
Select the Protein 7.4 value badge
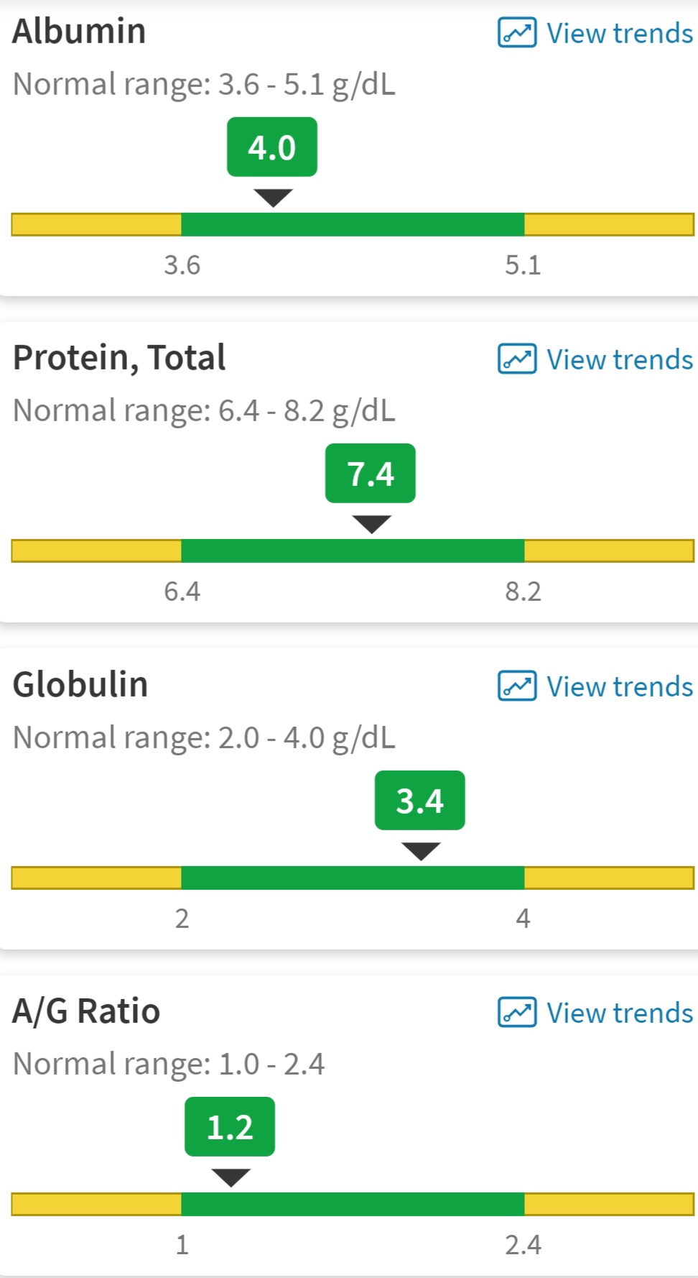[371, 473]
